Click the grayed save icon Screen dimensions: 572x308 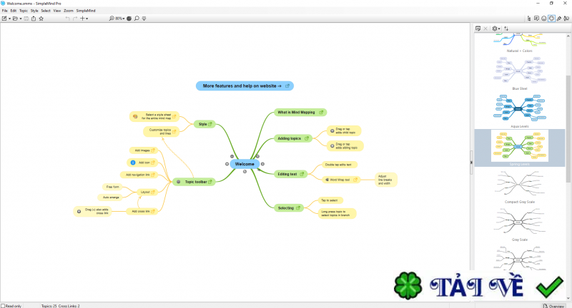tap(26, 19)
